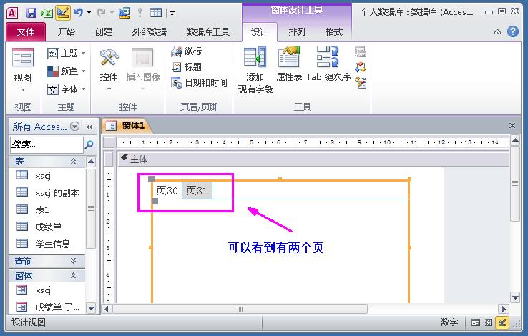Select the 设计 ribbon tab
528x336 pixels.
coord(259,32)
